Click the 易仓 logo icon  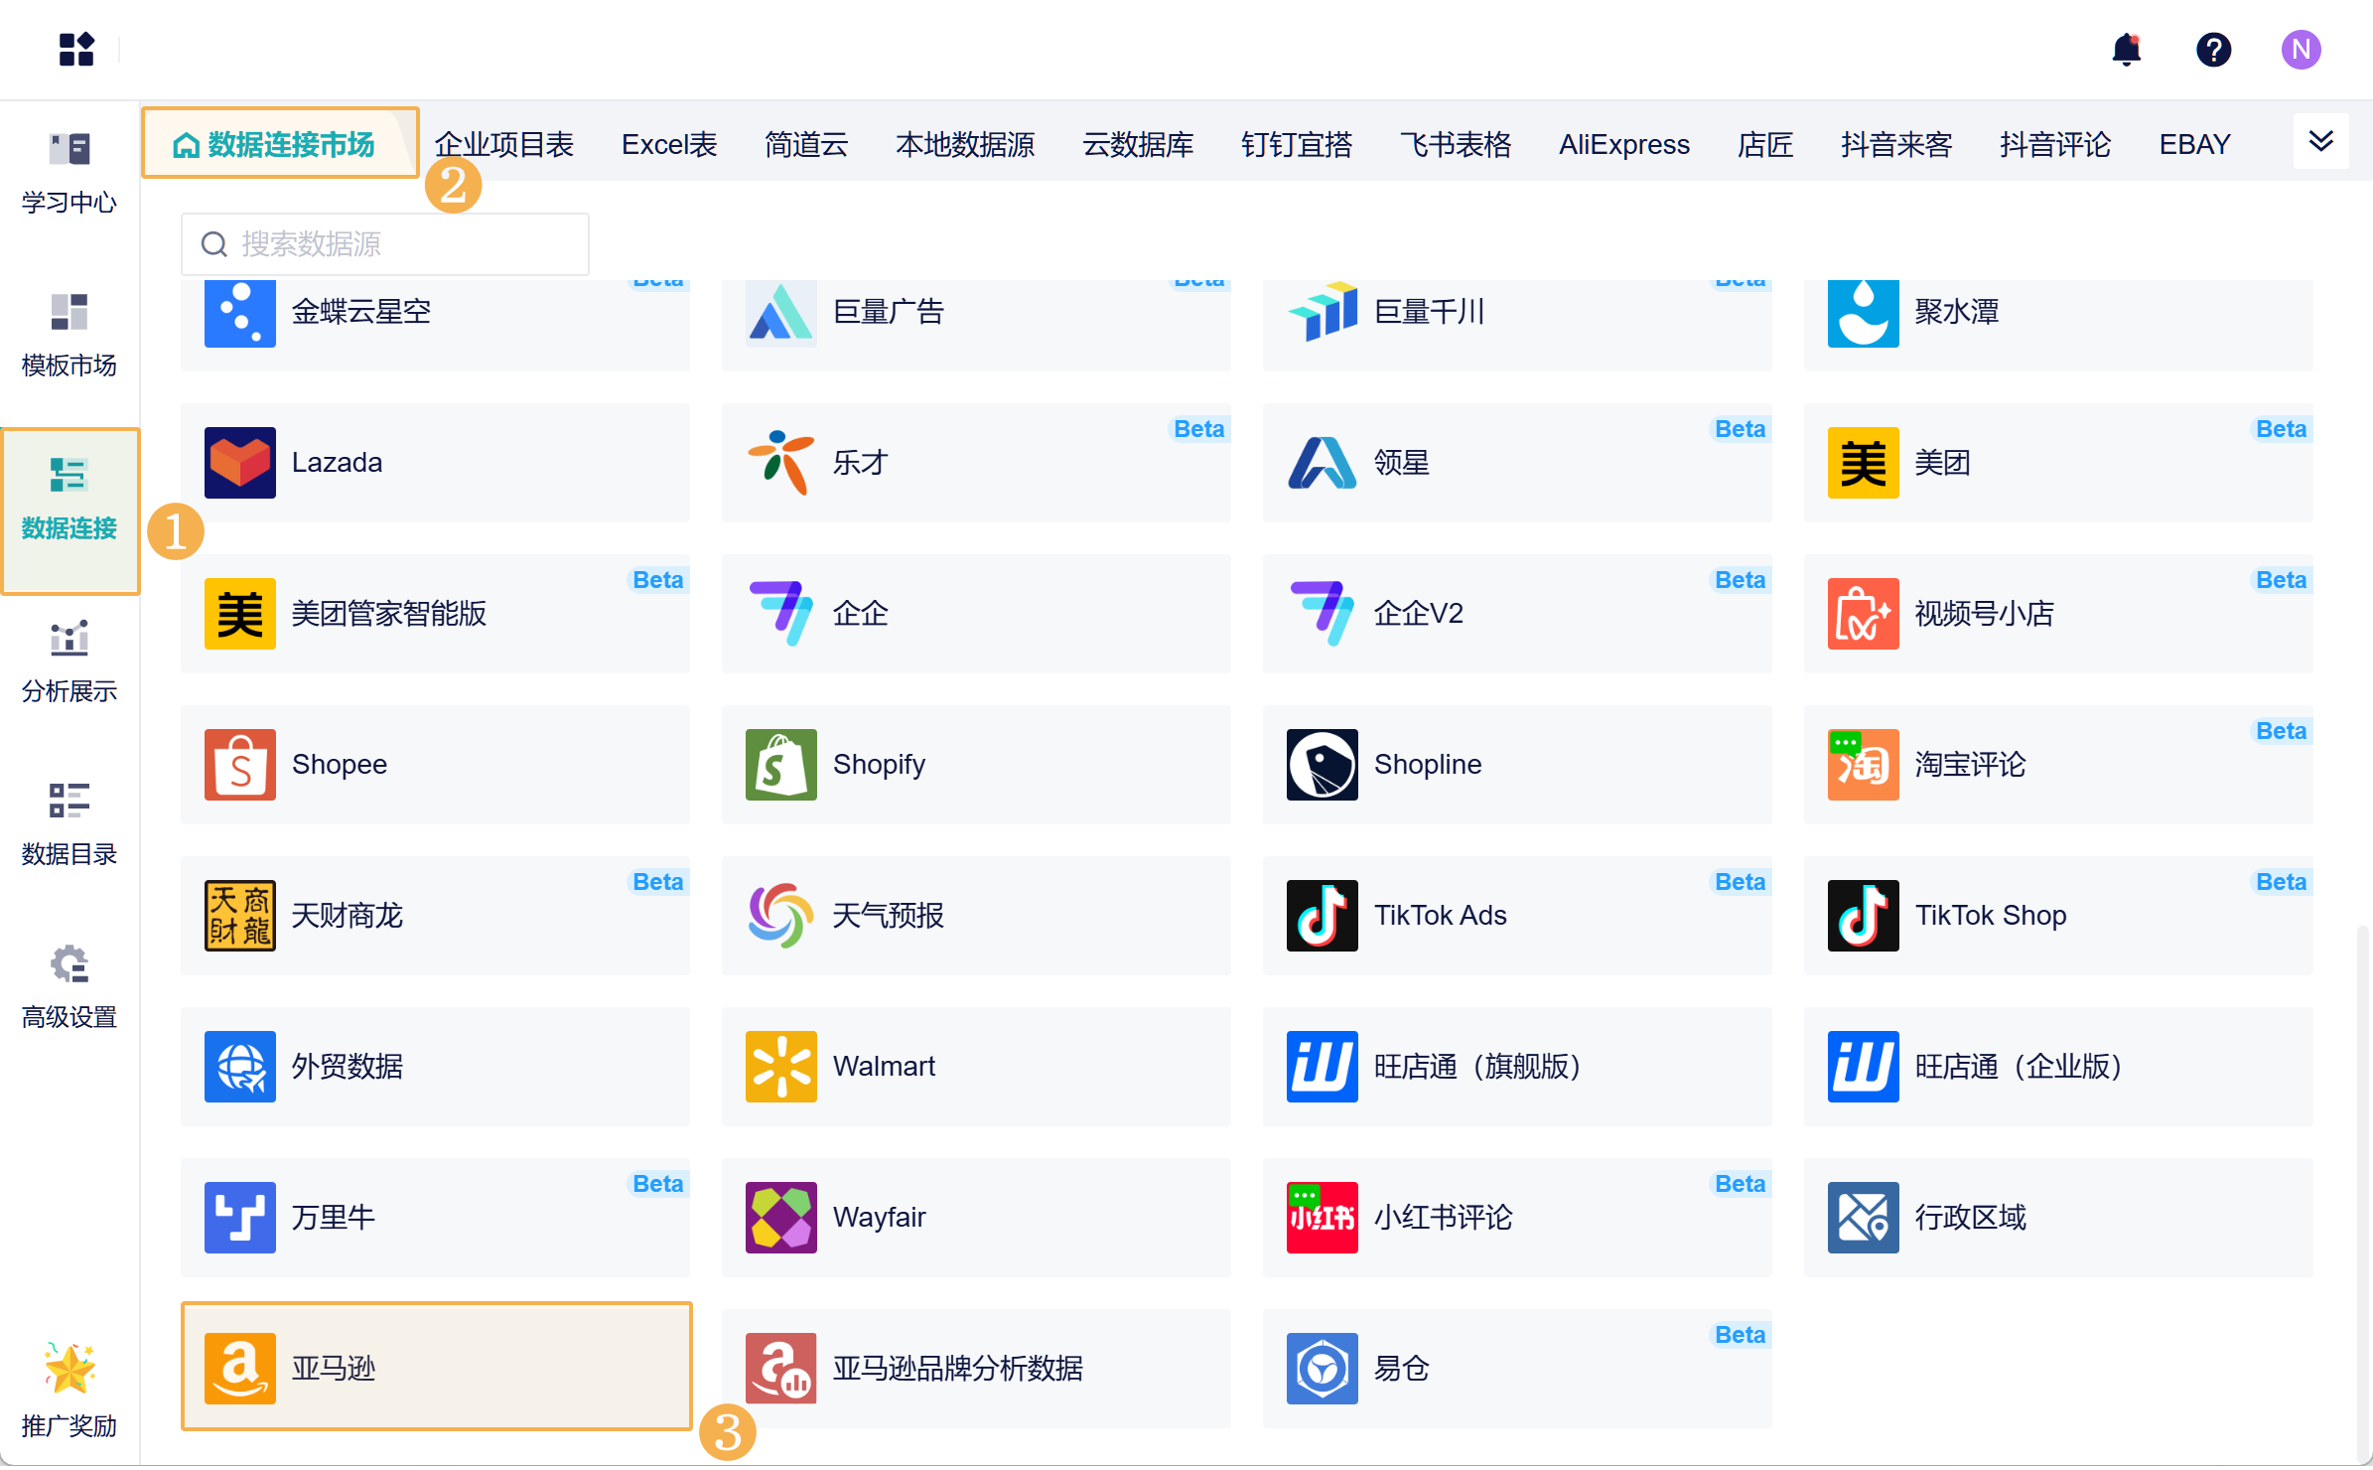point(1323,1369)
